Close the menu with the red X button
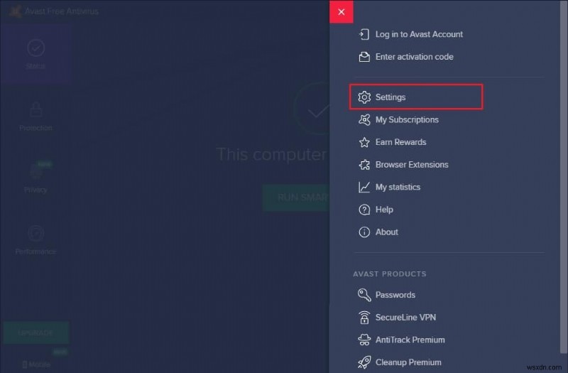This screenshot has height=373, width=568. coord(342,12)
